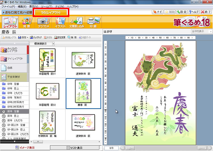Switch to リスト表示 view
This screenshot has width=213, height=151.
click(75, 148)
